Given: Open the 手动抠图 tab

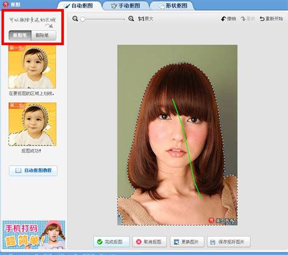Looking at the screenshot, I should coord(126,5).
